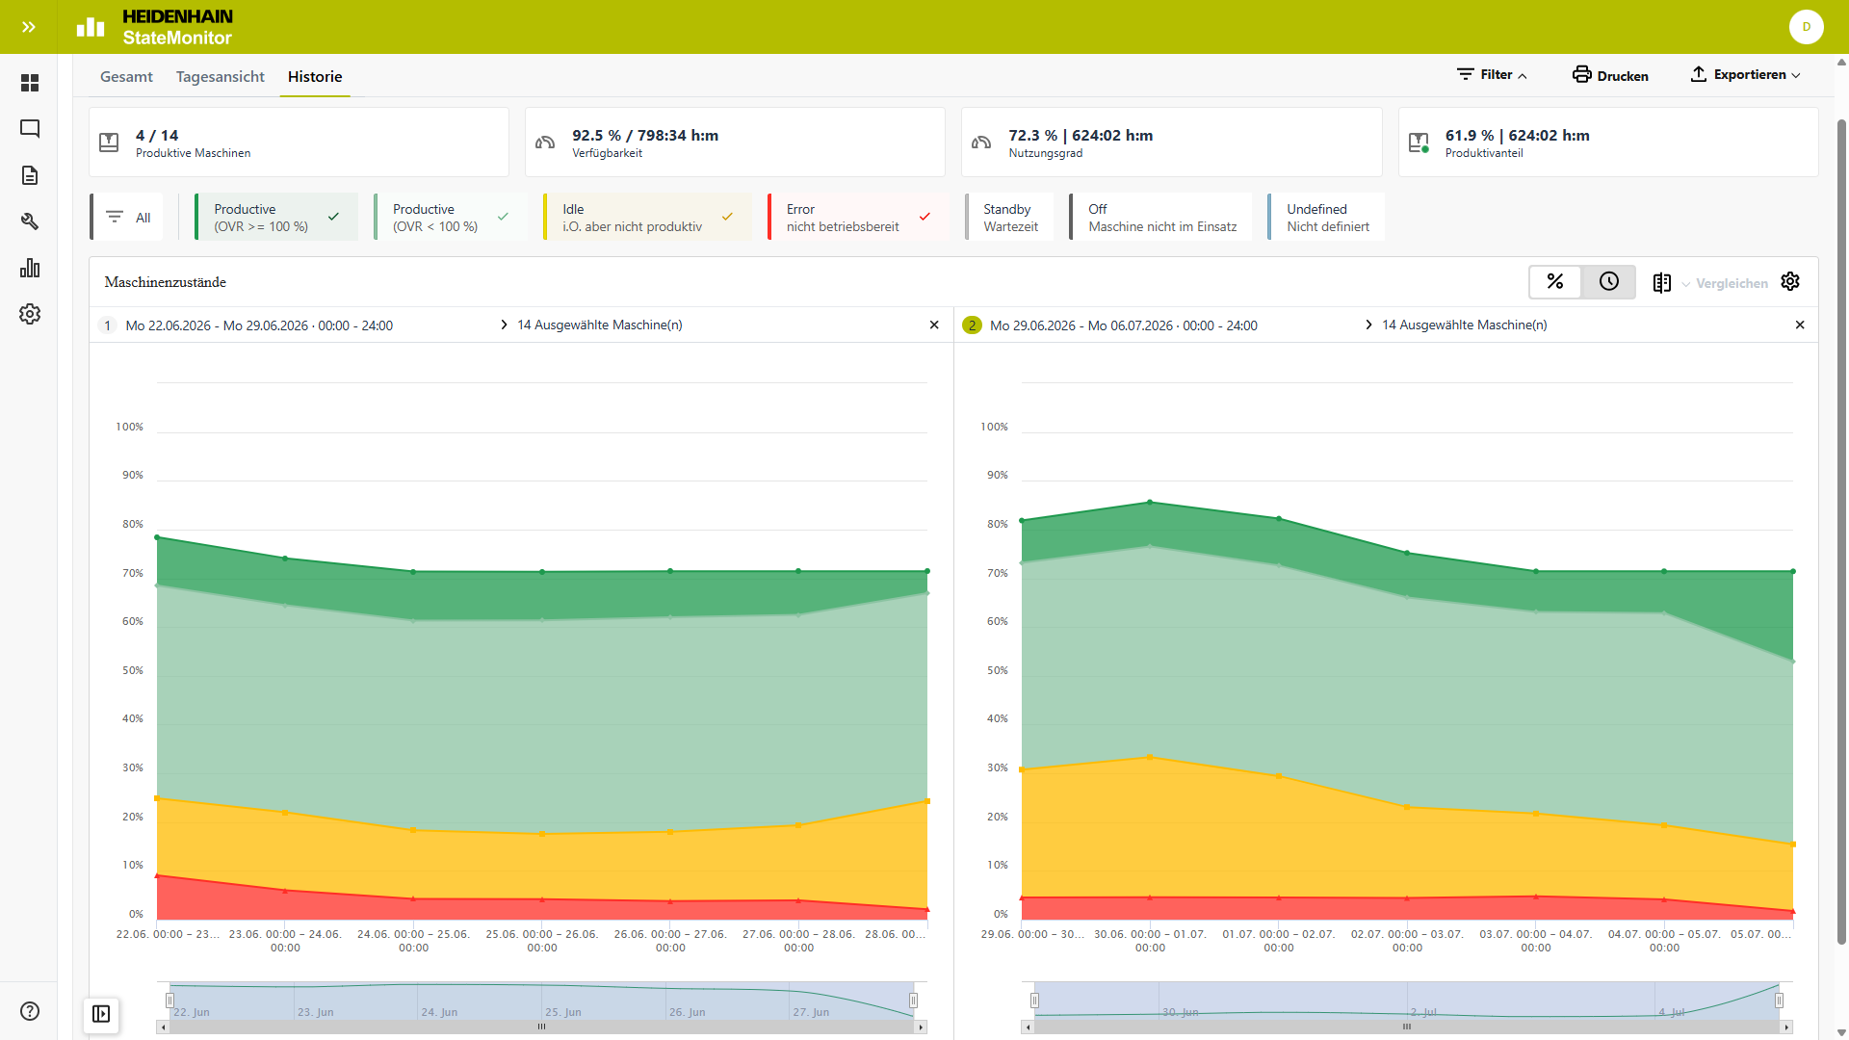Switch to the Gesamt tab
This screenshot has width=1849, height=1040.
pyautogui.click(x=126, y=77)
